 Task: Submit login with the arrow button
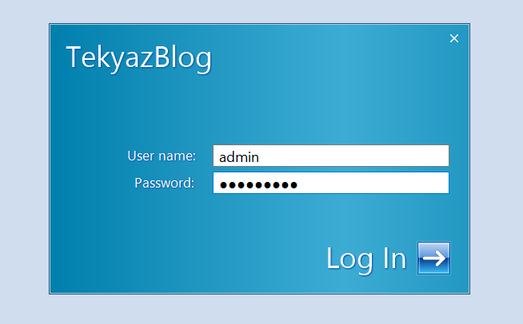[433, 258]
